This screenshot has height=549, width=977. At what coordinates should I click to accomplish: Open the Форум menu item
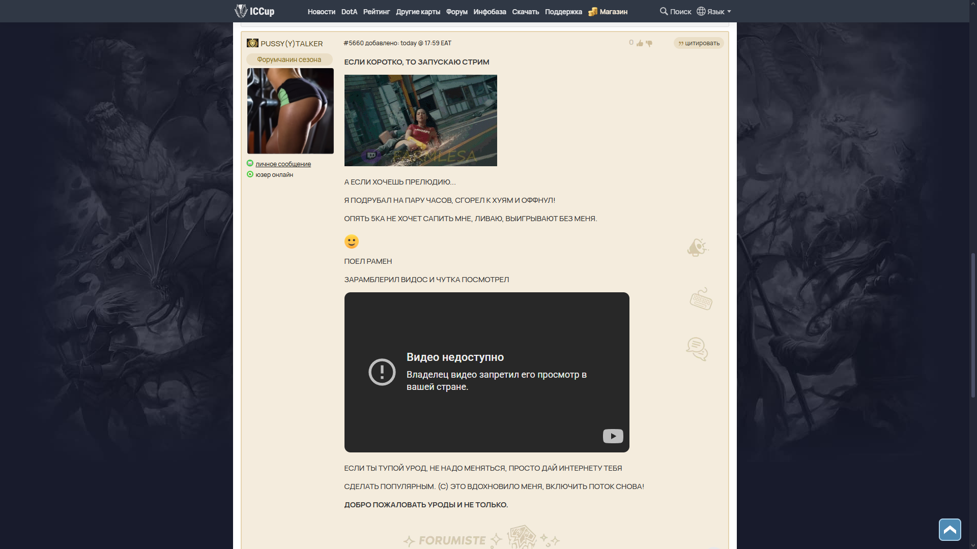(456, 12)
